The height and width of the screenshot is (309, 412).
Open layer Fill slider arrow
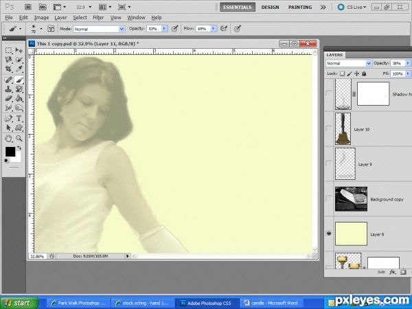click(408, 74)
